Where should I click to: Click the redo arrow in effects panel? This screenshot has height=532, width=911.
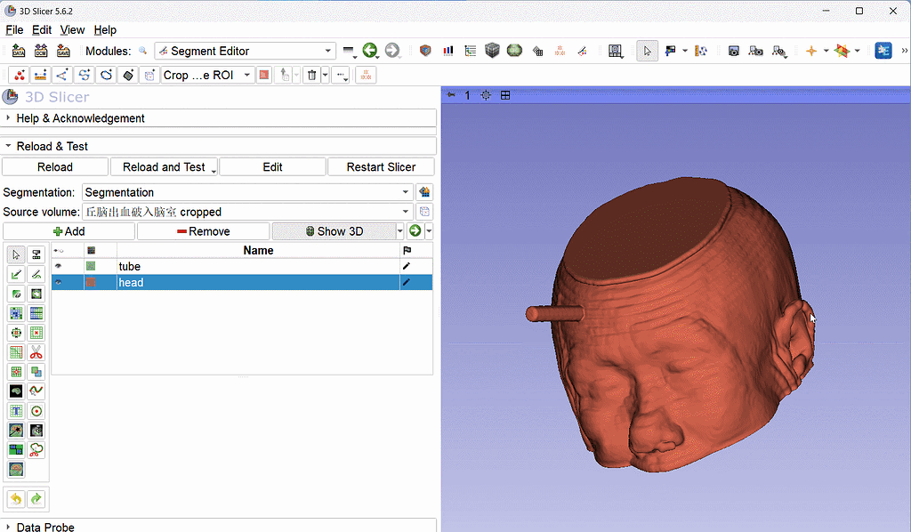pyautogui.click(x=36, y=499)
